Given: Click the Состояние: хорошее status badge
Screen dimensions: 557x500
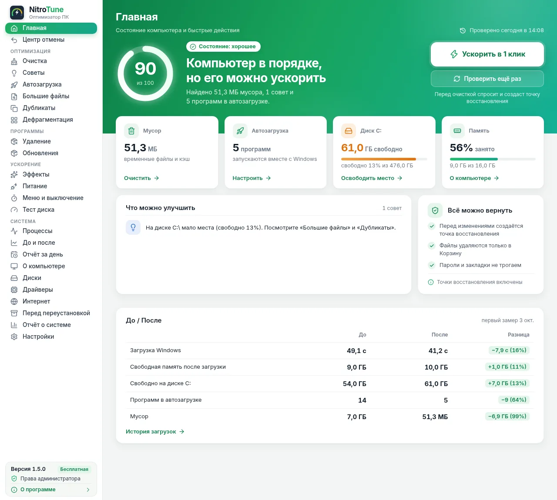Looking at the screenshot, I should click(x=223, y=47).
